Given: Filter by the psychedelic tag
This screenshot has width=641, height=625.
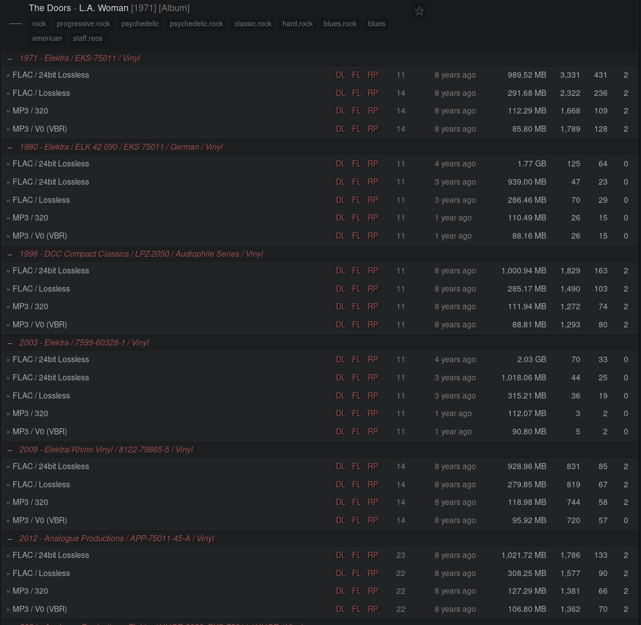Looking at the screenshot, I should [140, 24].
